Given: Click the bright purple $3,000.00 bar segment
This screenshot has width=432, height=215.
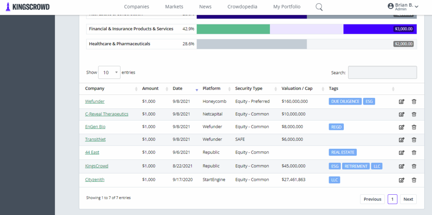Looking at the screenshot, I should (380, 29).
